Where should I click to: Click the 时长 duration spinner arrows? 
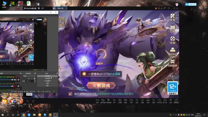coord(35,81)
